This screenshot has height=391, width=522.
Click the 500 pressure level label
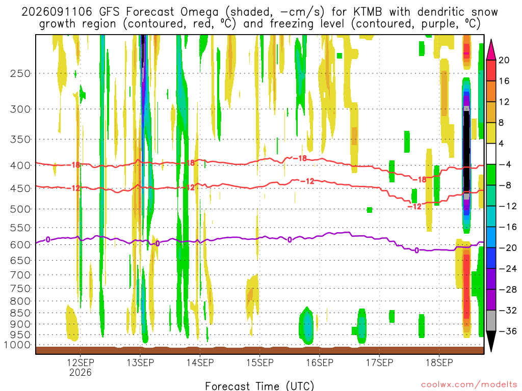point(20,209)
